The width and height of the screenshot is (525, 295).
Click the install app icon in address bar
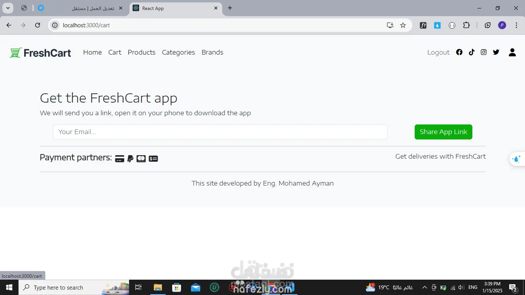pos(390,25)
